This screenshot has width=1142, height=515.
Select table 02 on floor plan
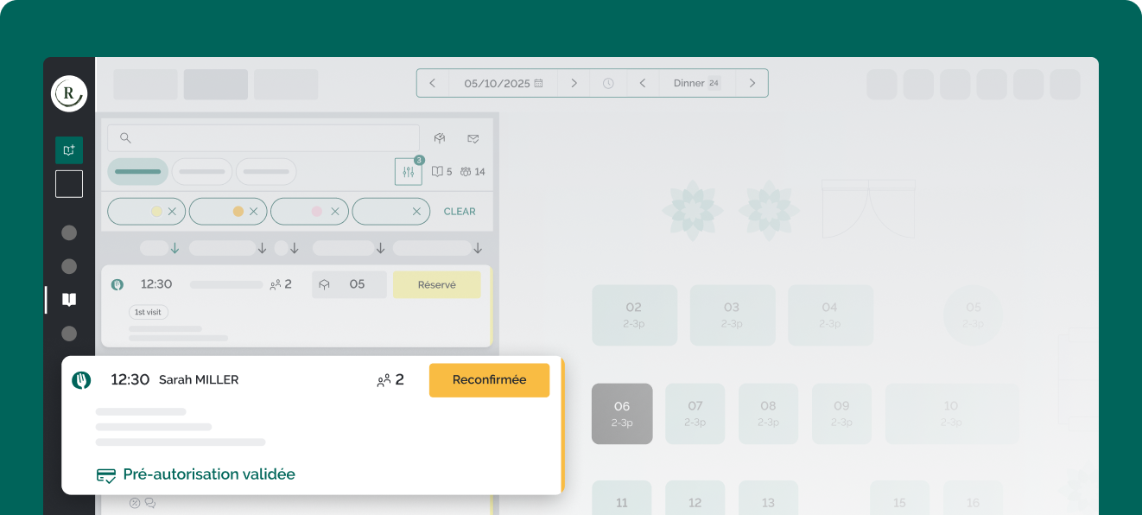634,315
